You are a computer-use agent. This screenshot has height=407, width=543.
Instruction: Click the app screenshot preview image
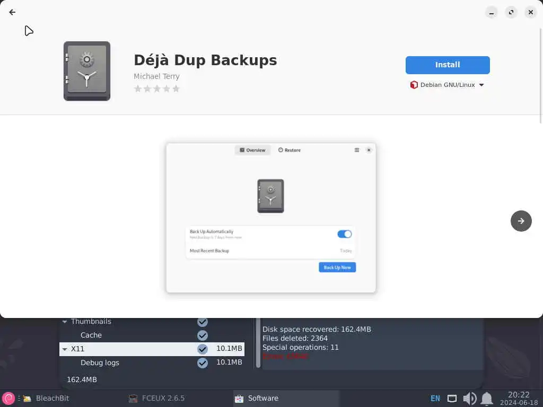tap(271, 218)
